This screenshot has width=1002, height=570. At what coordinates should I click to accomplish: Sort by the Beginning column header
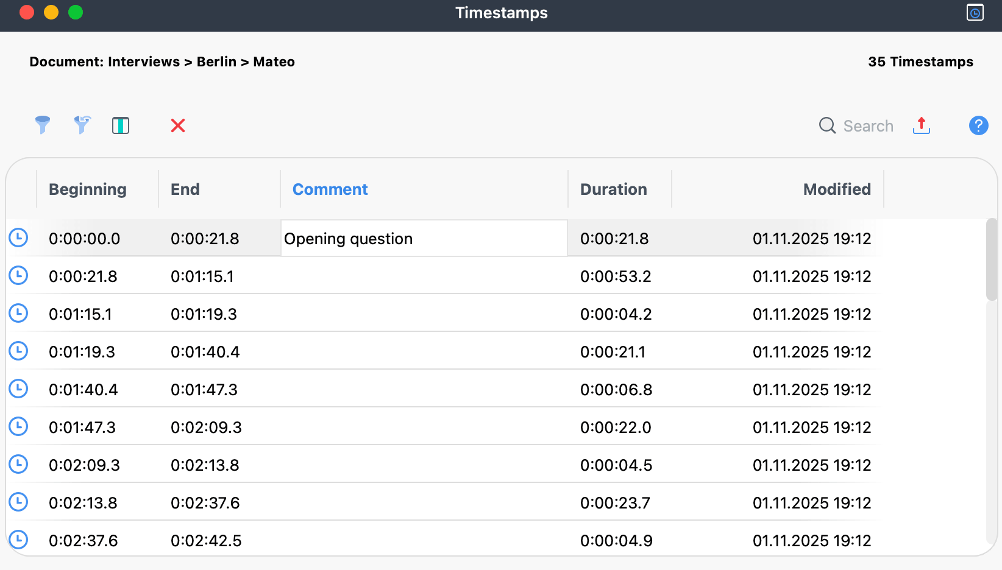pyautogui.click(x=88, y=189)
